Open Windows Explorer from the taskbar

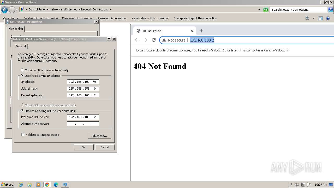point(29,185)
